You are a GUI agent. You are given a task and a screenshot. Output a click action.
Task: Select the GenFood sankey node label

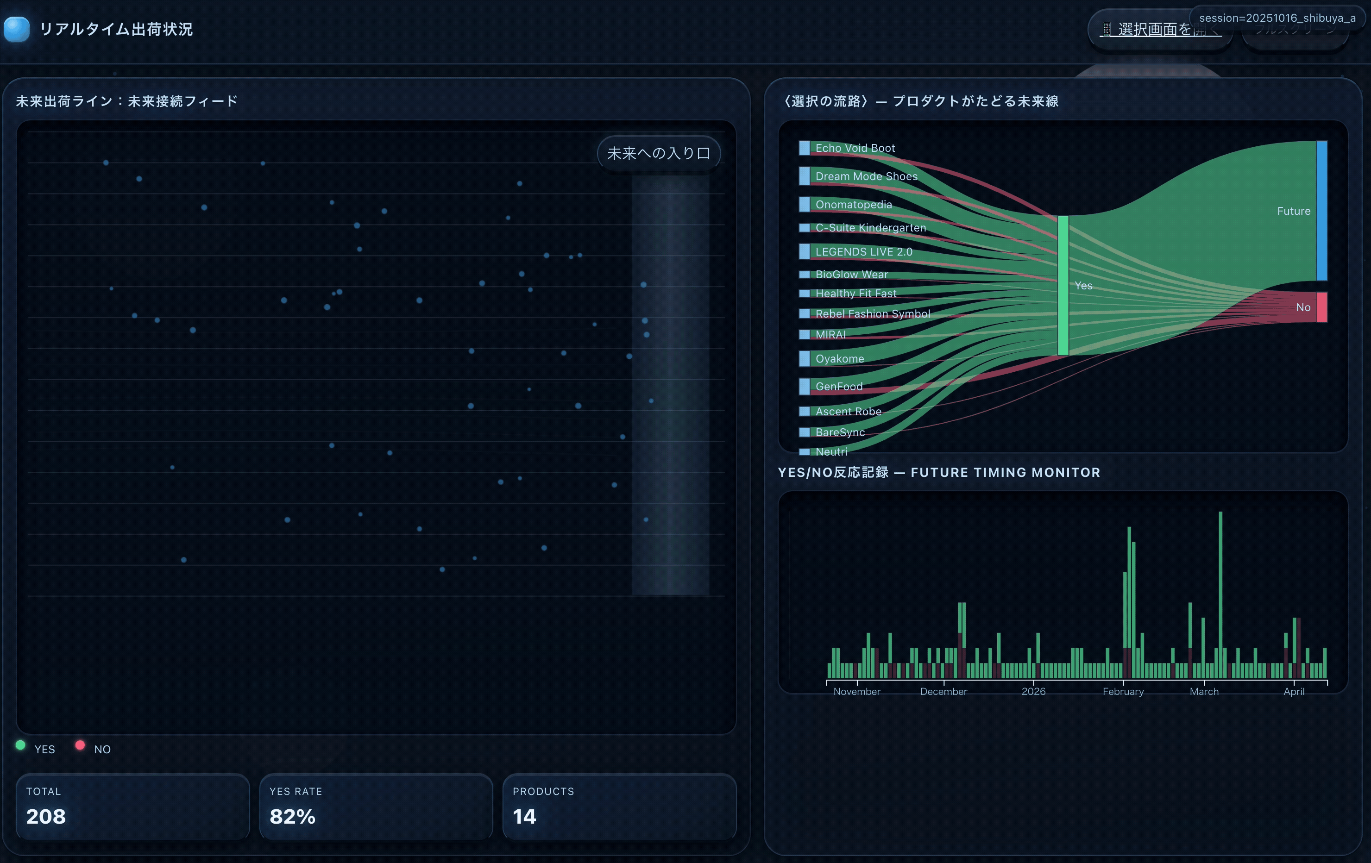click(x=839, y=387)
